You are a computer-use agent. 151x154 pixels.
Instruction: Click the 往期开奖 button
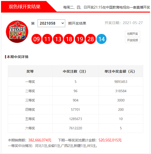[x=132, y=34]
